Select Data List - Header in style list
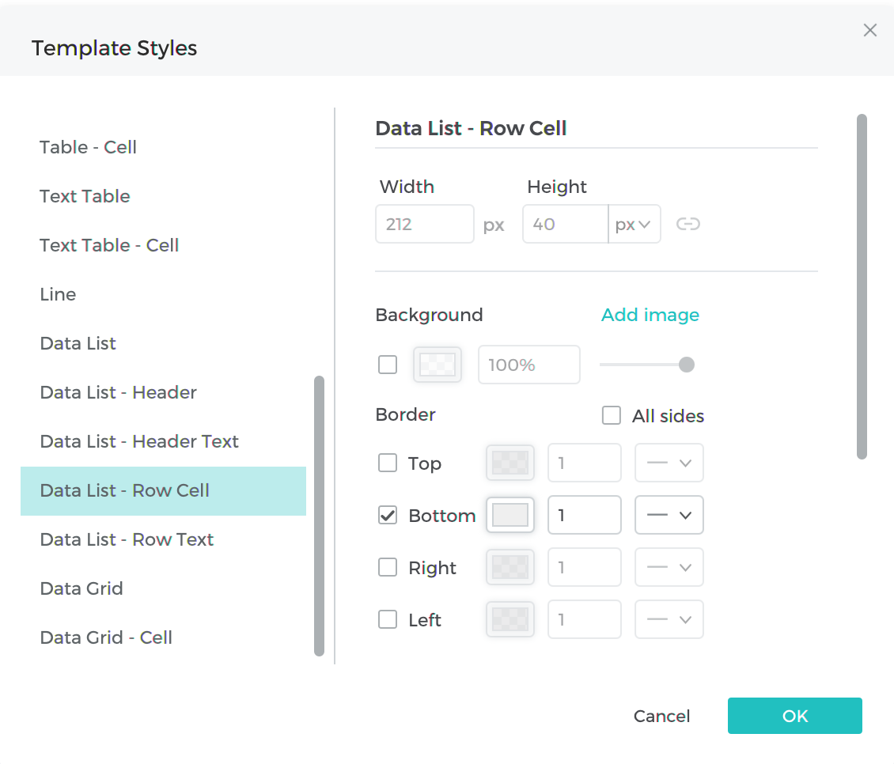Screen dimensions: 894x764 click(x=119, y=392)
